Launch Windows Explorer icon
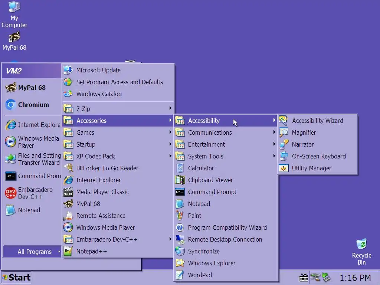The image size is (380, 285). 180,263
